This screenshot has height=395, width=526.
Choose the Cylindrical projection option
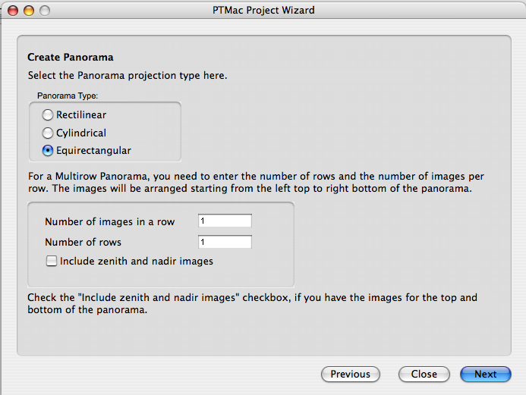coord(48,133)
